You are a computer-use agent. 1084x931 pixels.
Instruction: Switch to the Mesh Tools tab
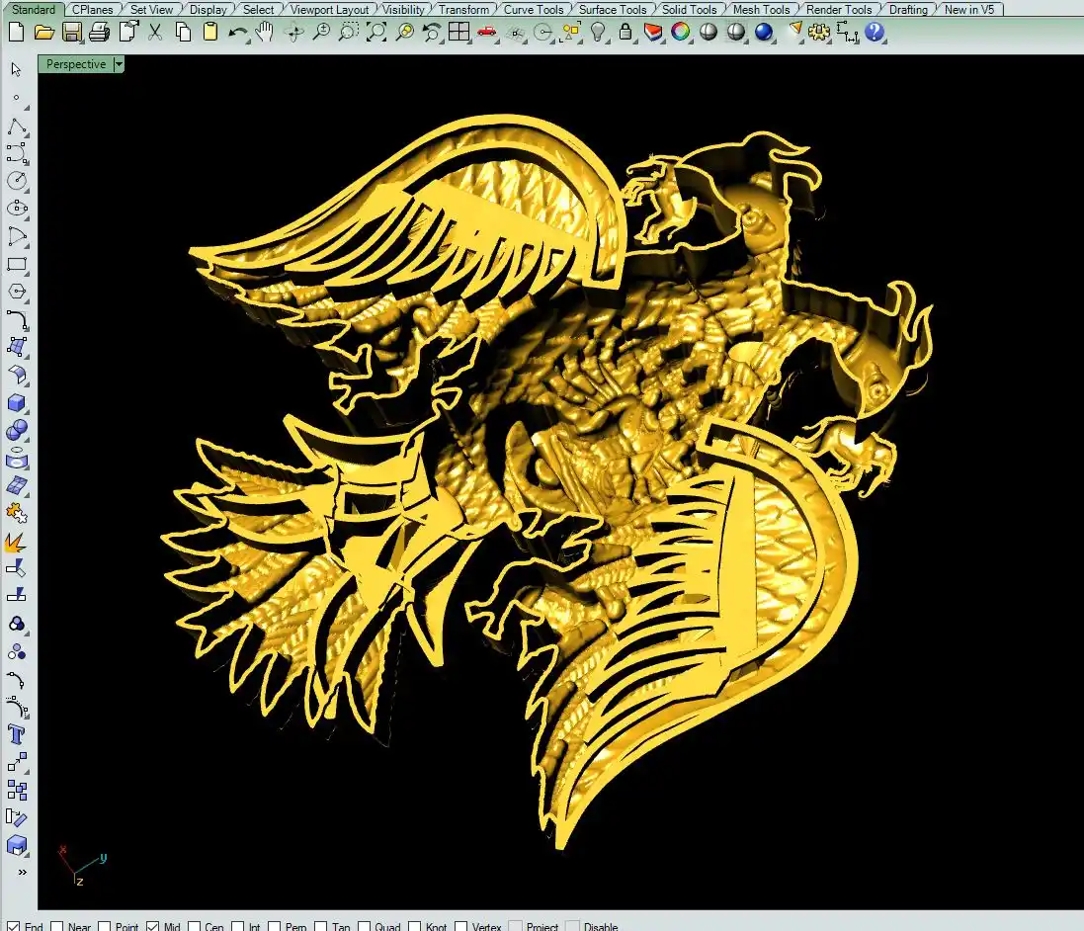761,10
